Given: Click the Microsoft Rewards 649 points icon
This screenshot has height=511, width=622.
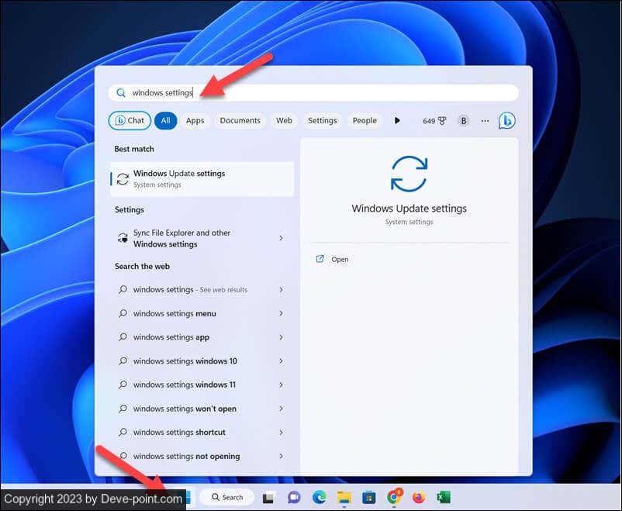Looking at the screenshot, I should pos(434,120).
